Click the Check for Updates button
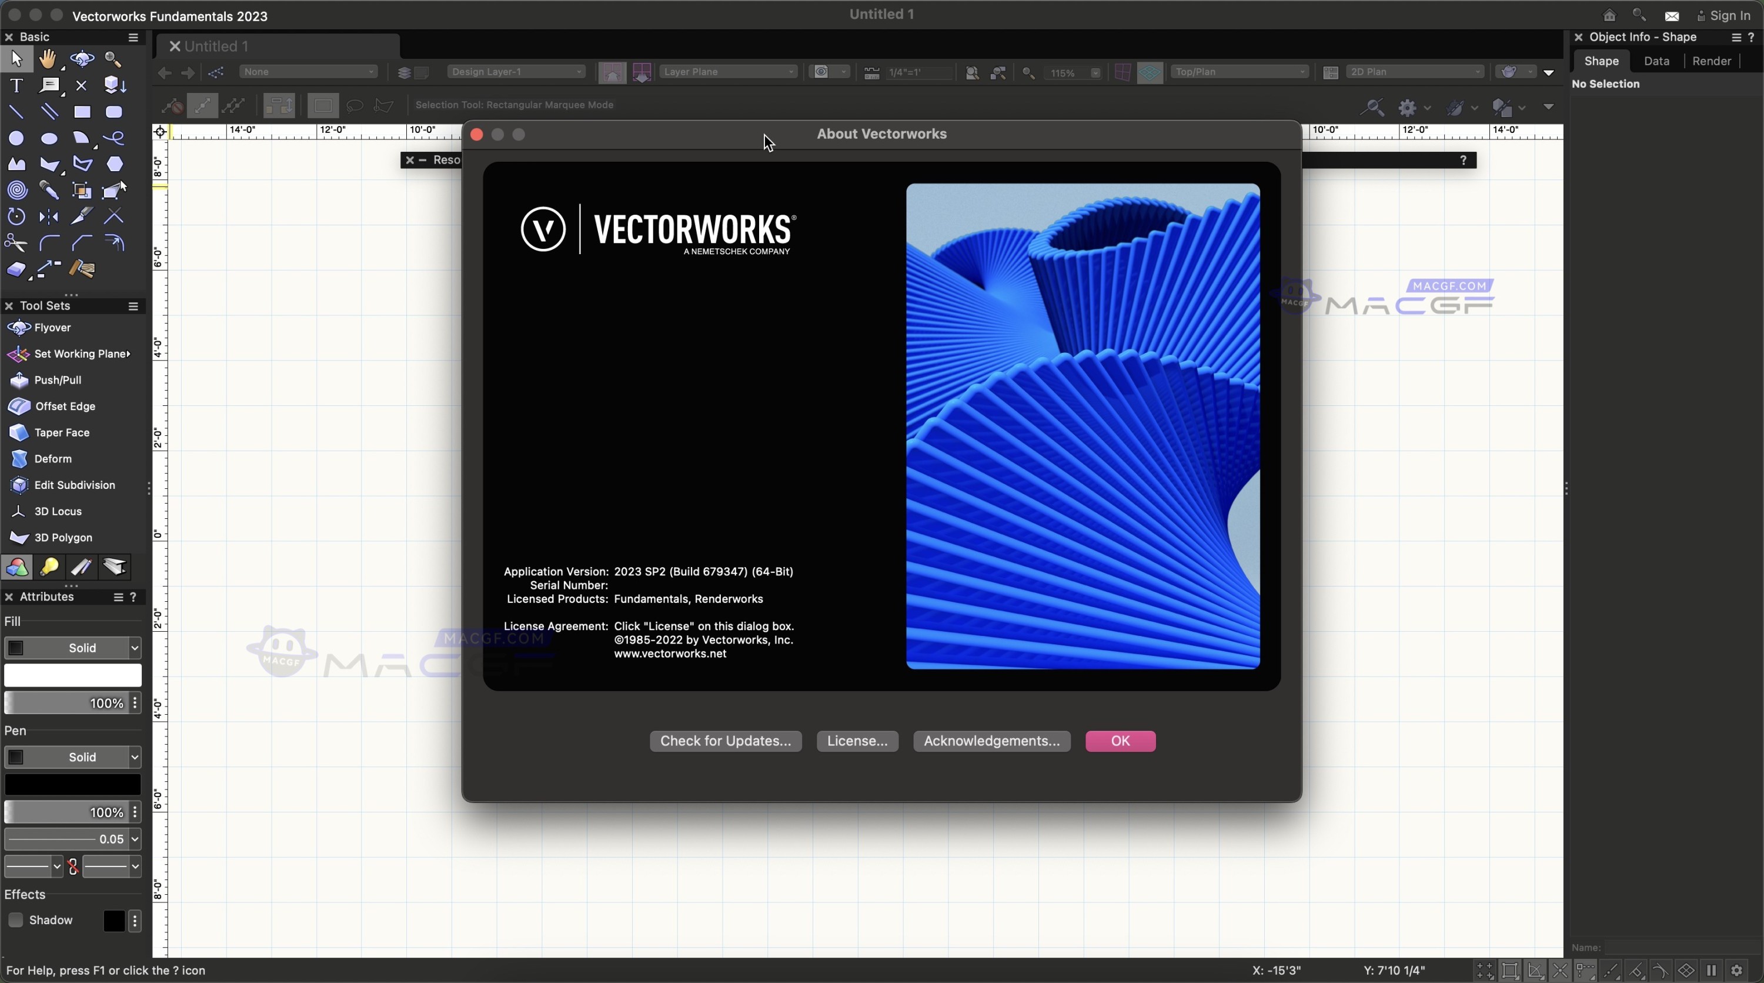The height and width of the screenshot is (983, 1764). pyautogui.click(x=725, y=741)
